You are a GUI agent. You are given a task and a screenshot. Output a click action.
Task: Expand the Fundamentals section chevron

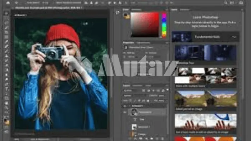click(x=234, y=37)
